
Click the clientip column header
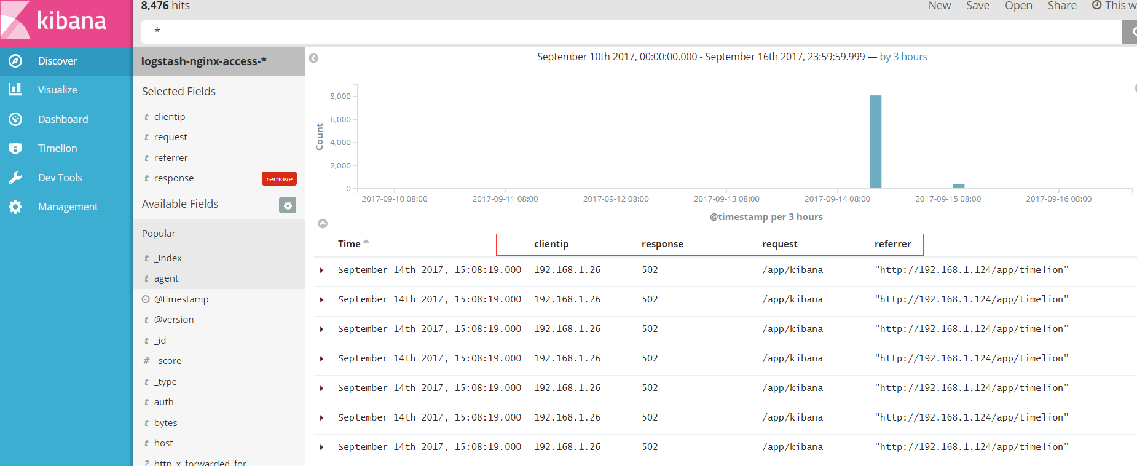[x=551, y=244]
